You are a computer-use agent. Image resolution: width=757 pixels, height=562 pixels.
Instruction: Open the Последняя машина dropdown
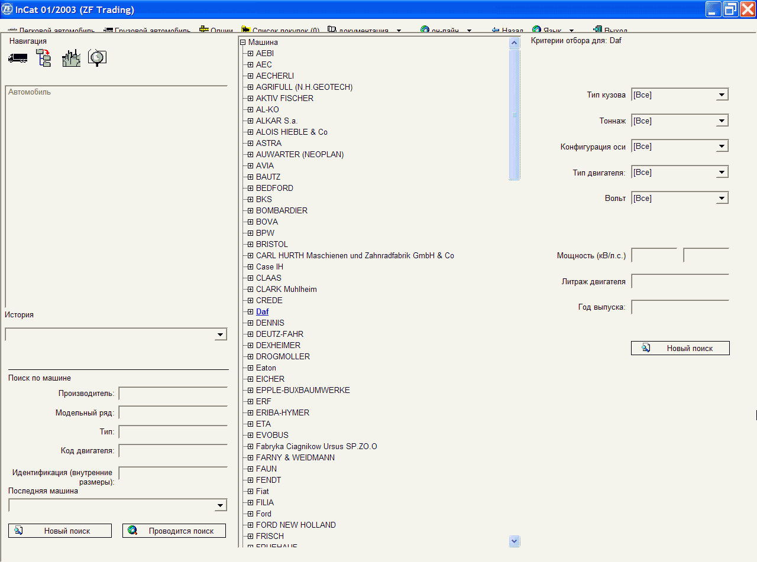(x=221, y=505)
